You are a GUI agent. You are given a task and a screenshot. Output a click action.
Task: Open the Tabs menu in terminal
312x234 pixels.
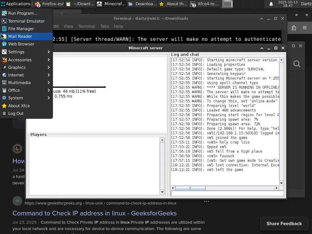pos(105,26)
